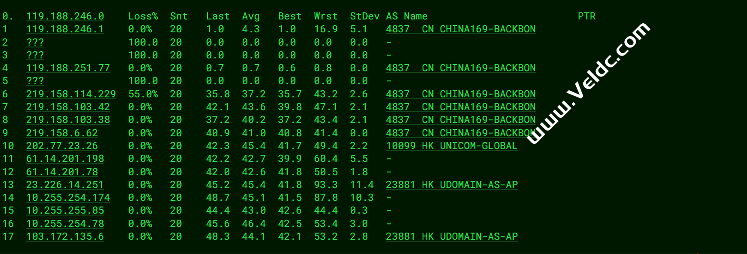The image size is (747, 254).
Task: Click the Last column header
Action: (218, 16)
